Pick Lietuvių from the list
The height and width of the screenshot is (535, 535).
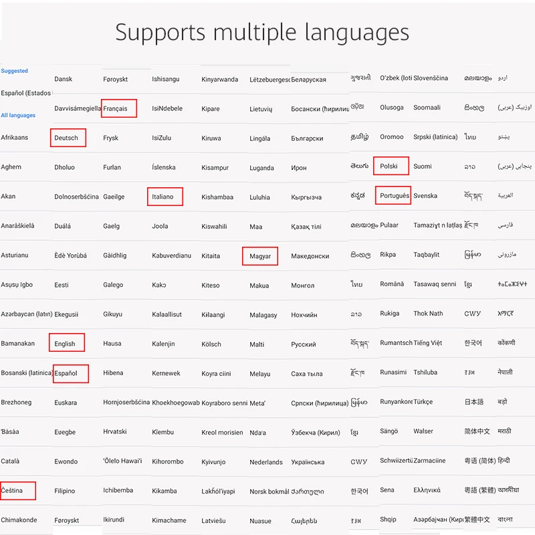[261, 109]
